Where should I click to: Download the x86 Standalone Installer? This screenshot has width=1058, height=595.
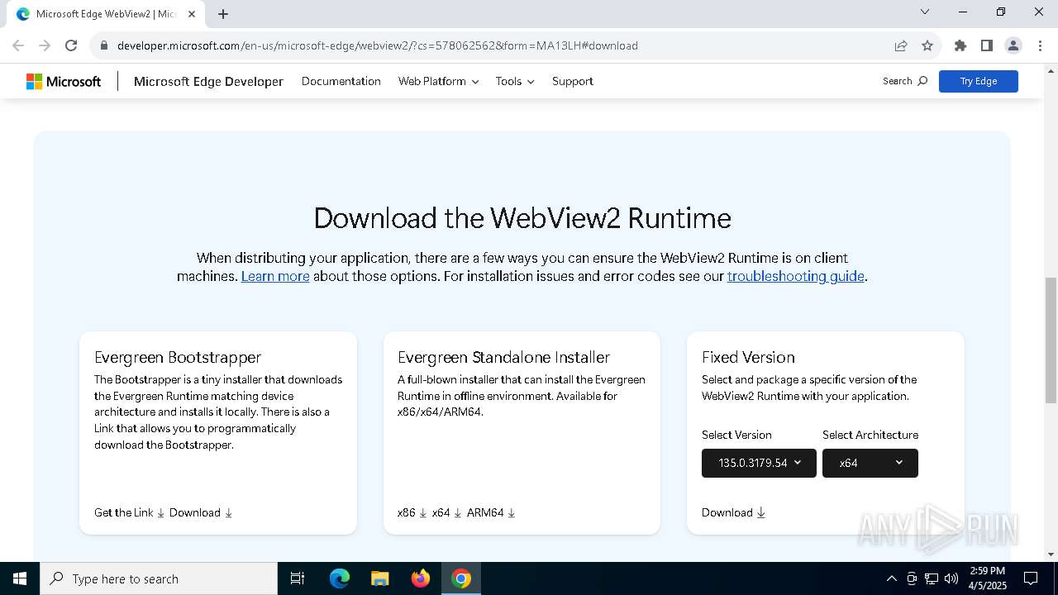(412, 512)
